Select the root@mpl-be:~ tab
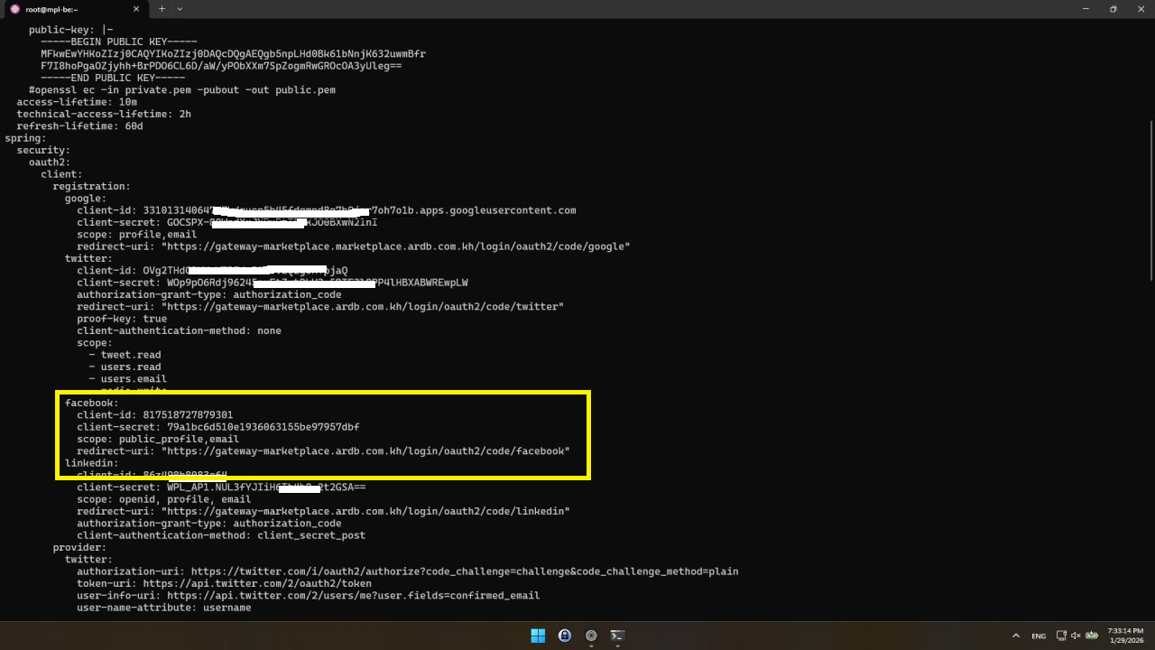 (77, 9)
